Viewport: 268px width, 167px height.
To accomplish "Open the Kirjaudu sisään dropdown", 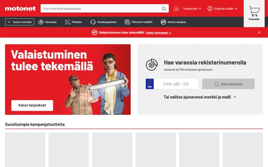I will (x=226, y=8).
